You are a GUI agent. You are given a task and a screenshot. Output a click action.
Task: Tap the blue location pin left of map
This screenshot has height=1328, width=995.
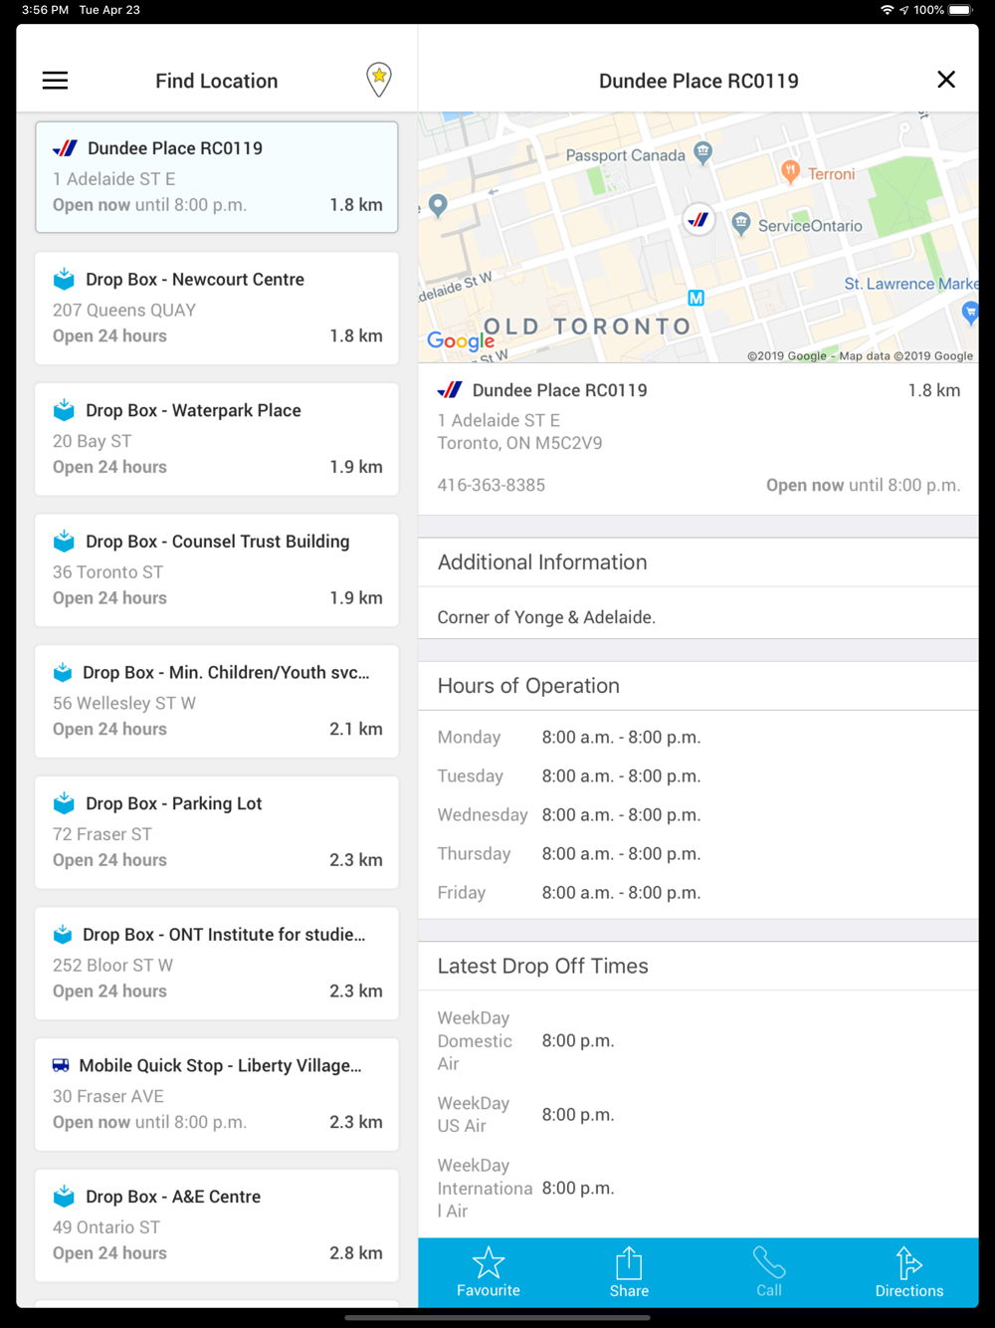(x=438, y=206)
